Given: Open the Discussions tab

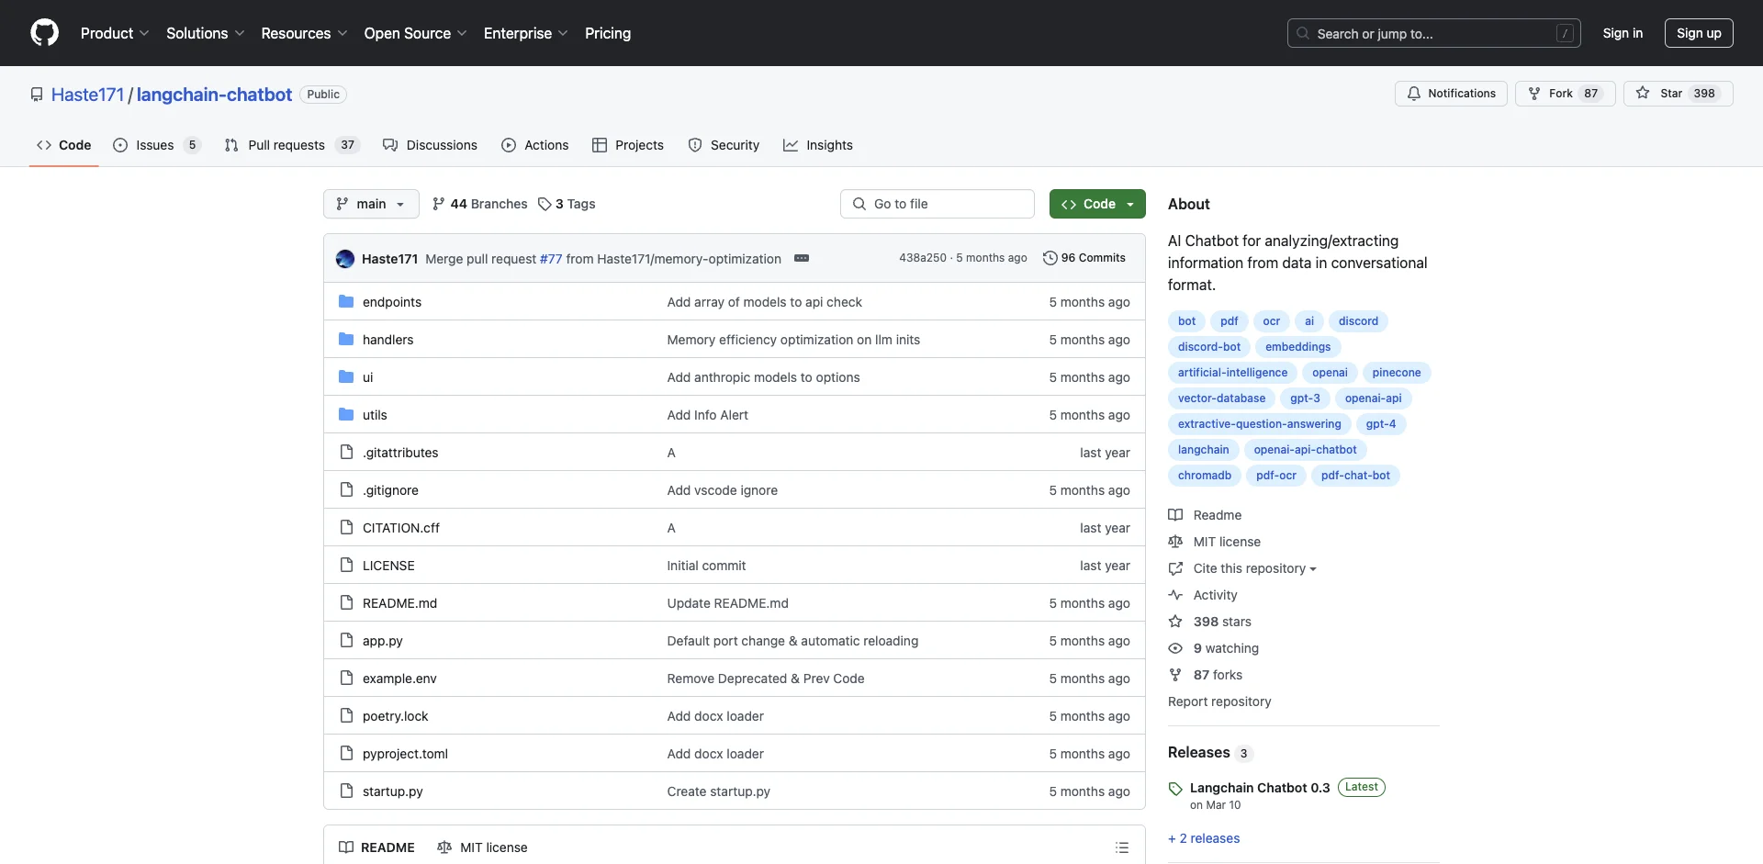Looking at the screenshot, I should coord(430,145).
